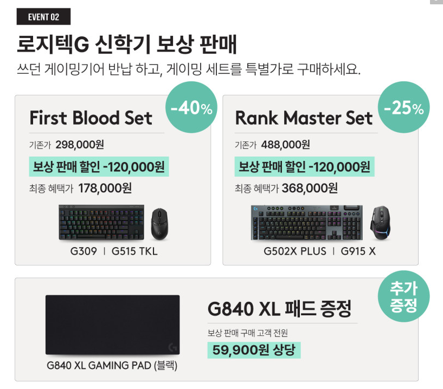The width and height of the screenshot is (443, 389).
Task: Select the G915 X keyboard image
Action: click(307, 222)
